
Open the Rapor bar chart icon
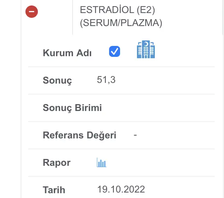pyautogui.click(x=102, y=162)
